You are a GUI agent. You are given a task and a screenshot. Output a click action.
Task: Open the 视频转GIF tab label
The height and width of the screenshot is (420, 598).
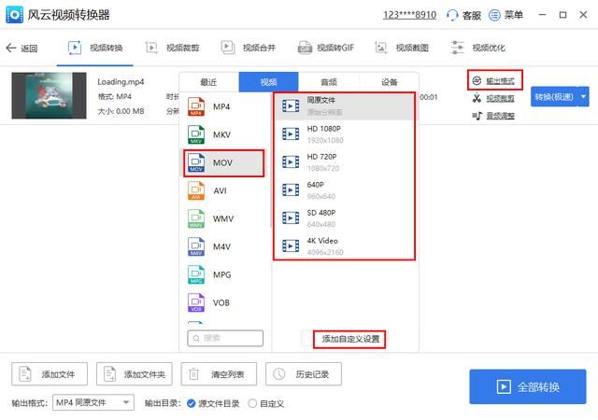click(335, 48)
